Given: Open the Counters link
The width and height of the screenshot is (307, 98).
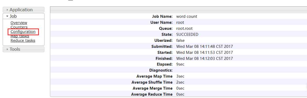Looking at the screenshot, I should tap(19, 27).
